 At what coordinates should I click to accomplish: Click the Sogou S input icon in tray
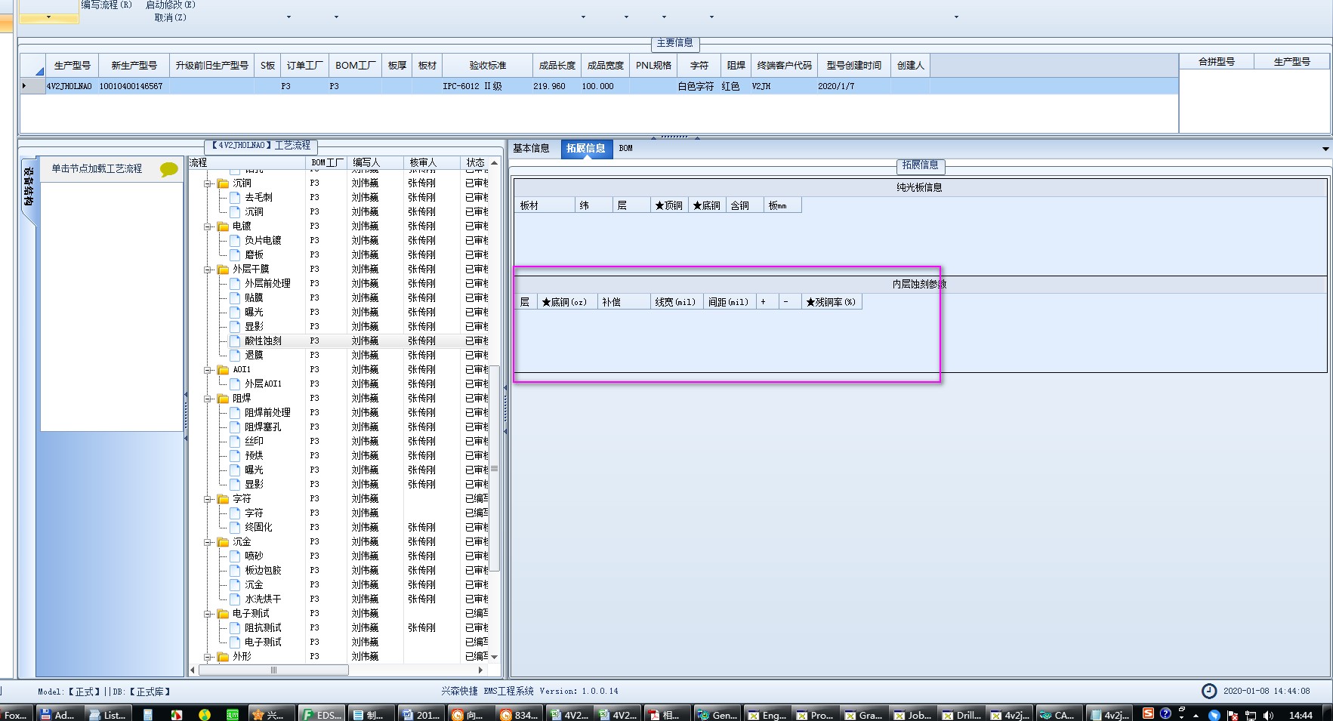[1148, 713]
